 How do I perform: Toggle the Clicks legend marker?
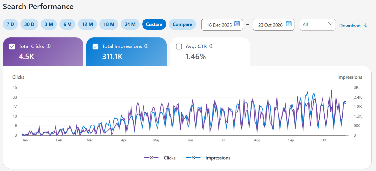(151, 158)
